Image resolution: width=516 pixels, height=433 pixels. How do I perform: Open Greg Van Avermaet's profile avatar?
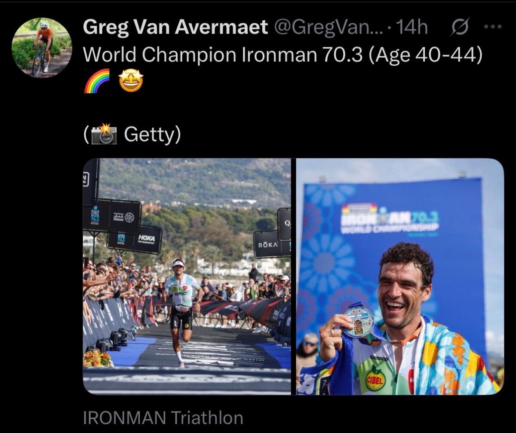pos(42,48)
